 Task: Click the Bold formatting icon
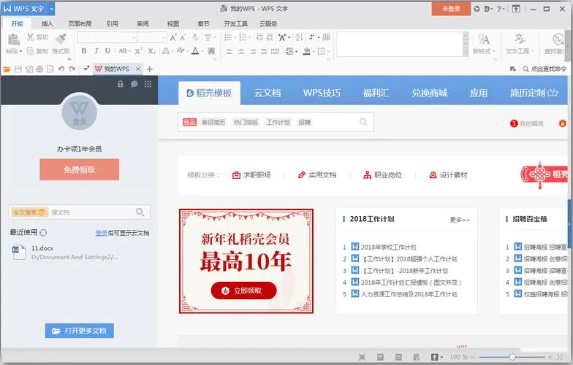click(x=85, y=51)
